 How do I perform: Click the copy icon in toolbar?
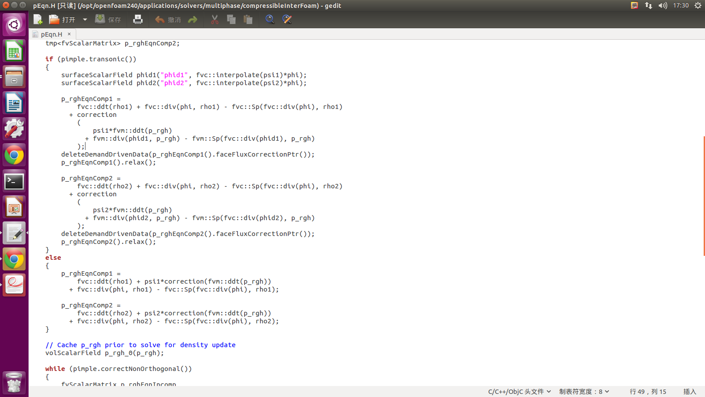click(231, 19)
